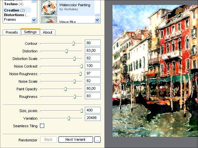Click the Variation value input field
198x148 pixels.
click(92, 118)
